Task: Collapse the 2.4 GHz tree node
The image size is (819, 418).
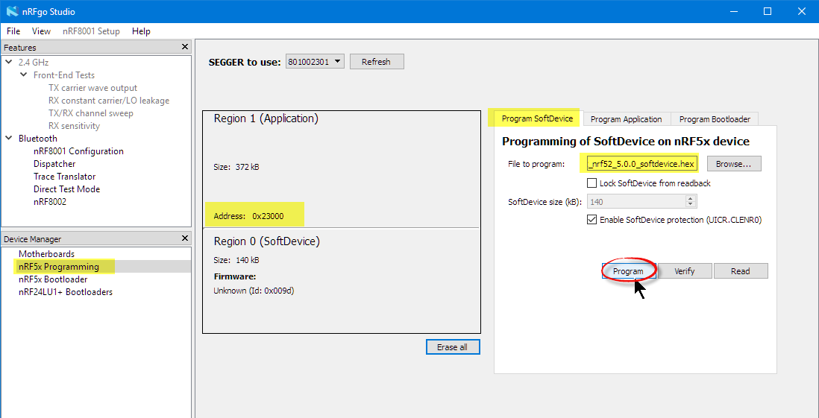Action: [x=9, y=63]
